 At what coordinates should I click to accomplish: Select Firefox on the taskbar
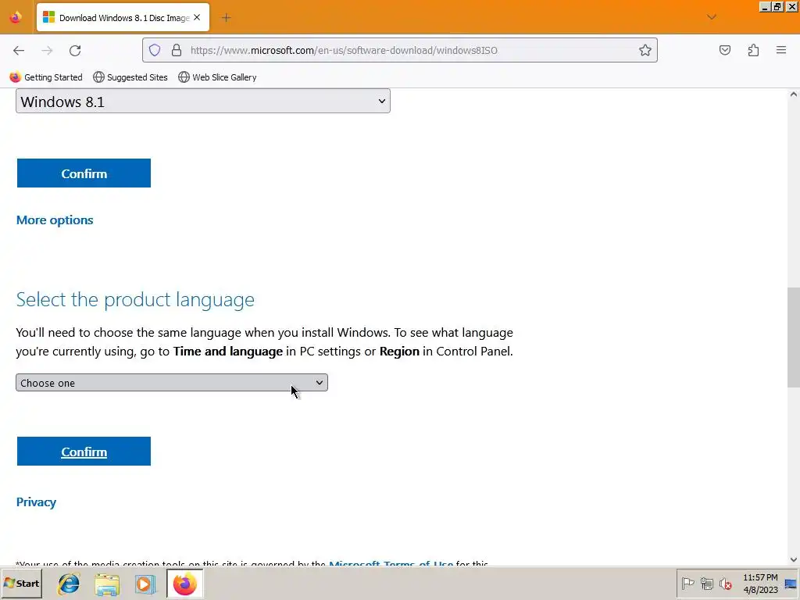(184, 584)
